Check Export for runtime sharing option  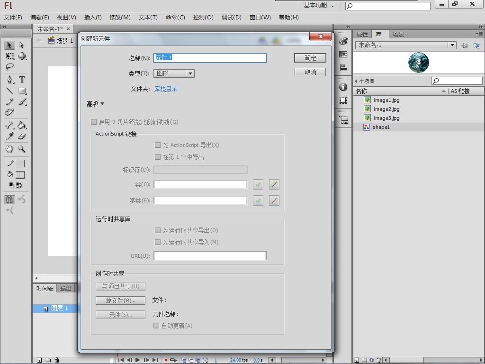click(x=158, y=230)
